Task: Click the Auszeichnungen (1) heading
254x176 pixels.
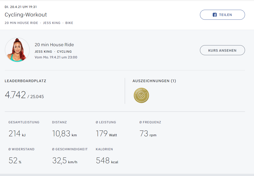Action: (x=154, y=81)
